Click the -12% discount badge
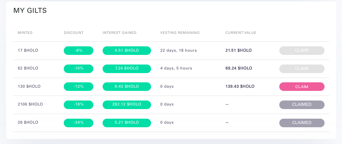Viewport: 342px width, 144px height. click(78, 87)
